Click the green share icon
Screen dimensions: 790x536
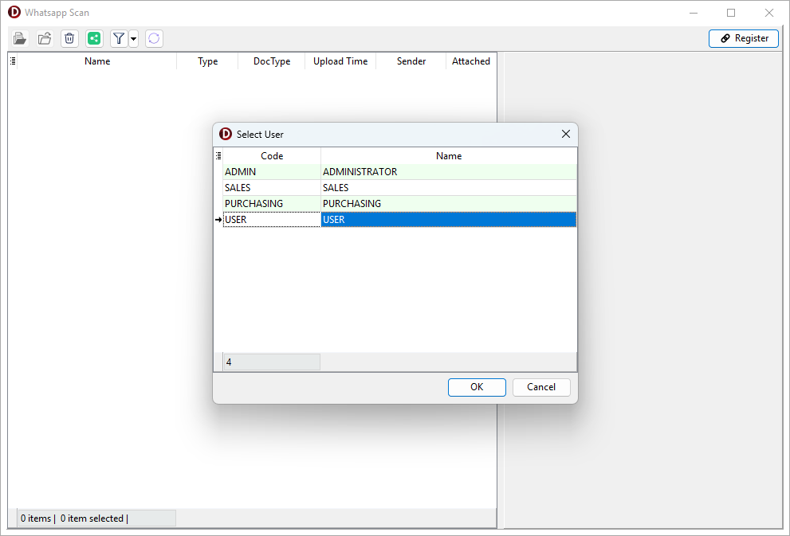coord(94,38)
